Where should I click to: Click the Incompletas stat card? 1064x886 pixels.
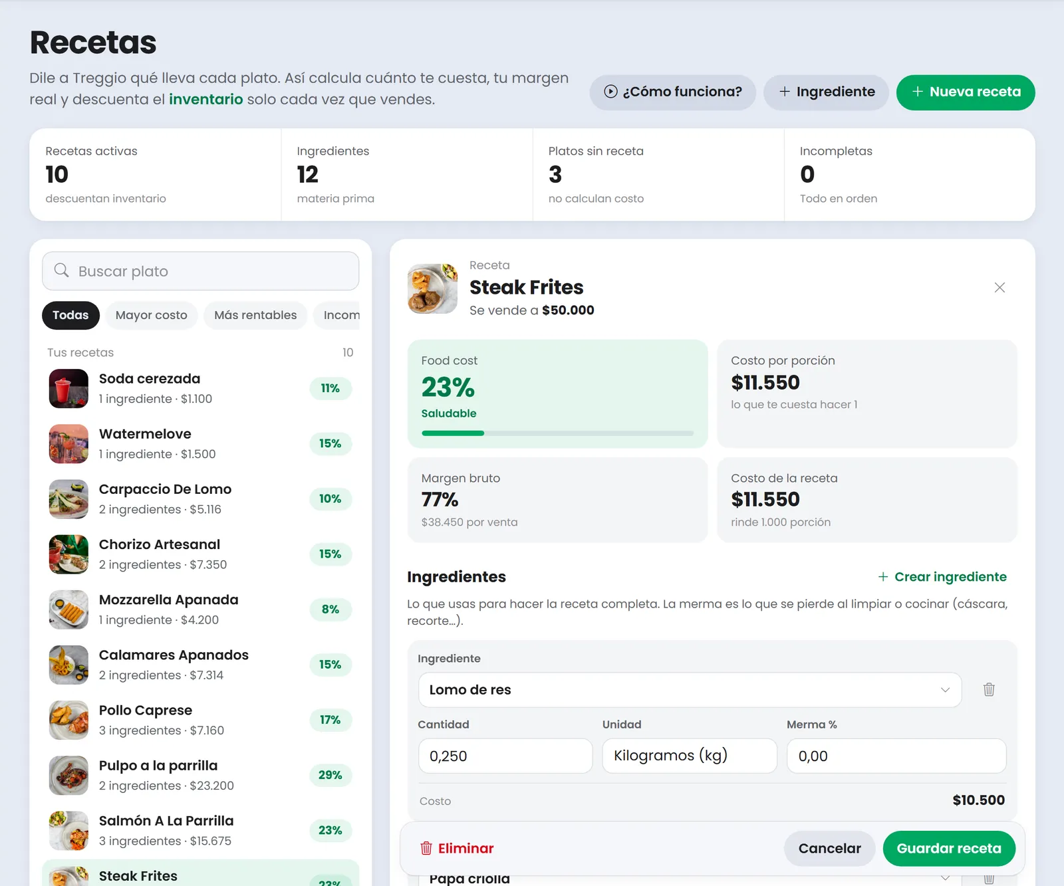909,174
